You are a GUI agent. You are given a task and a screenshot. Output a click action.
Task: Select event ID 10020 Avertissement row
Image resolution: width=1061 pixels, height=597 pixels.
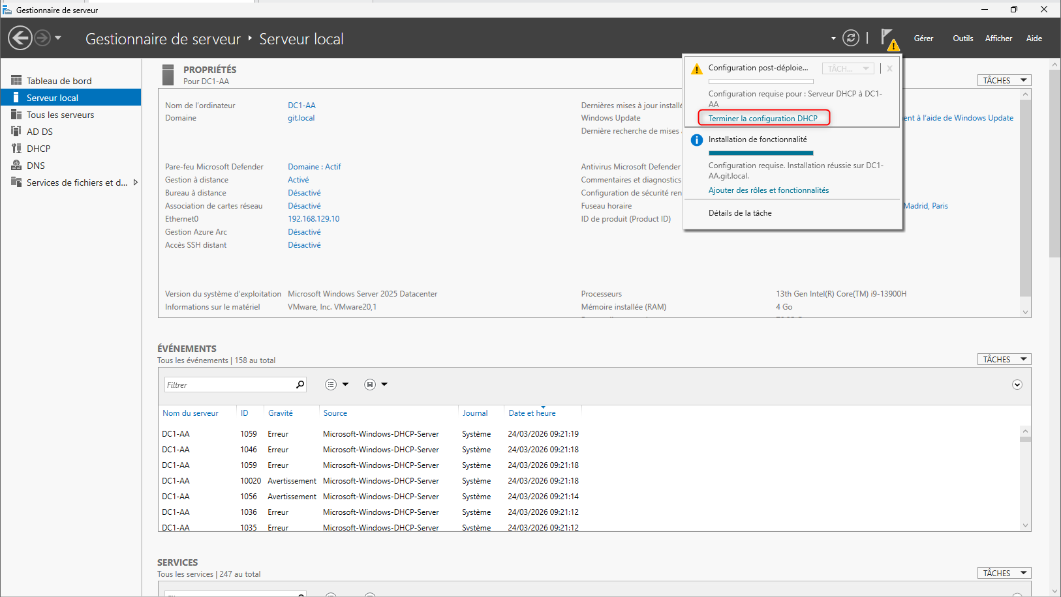[589, 481]
